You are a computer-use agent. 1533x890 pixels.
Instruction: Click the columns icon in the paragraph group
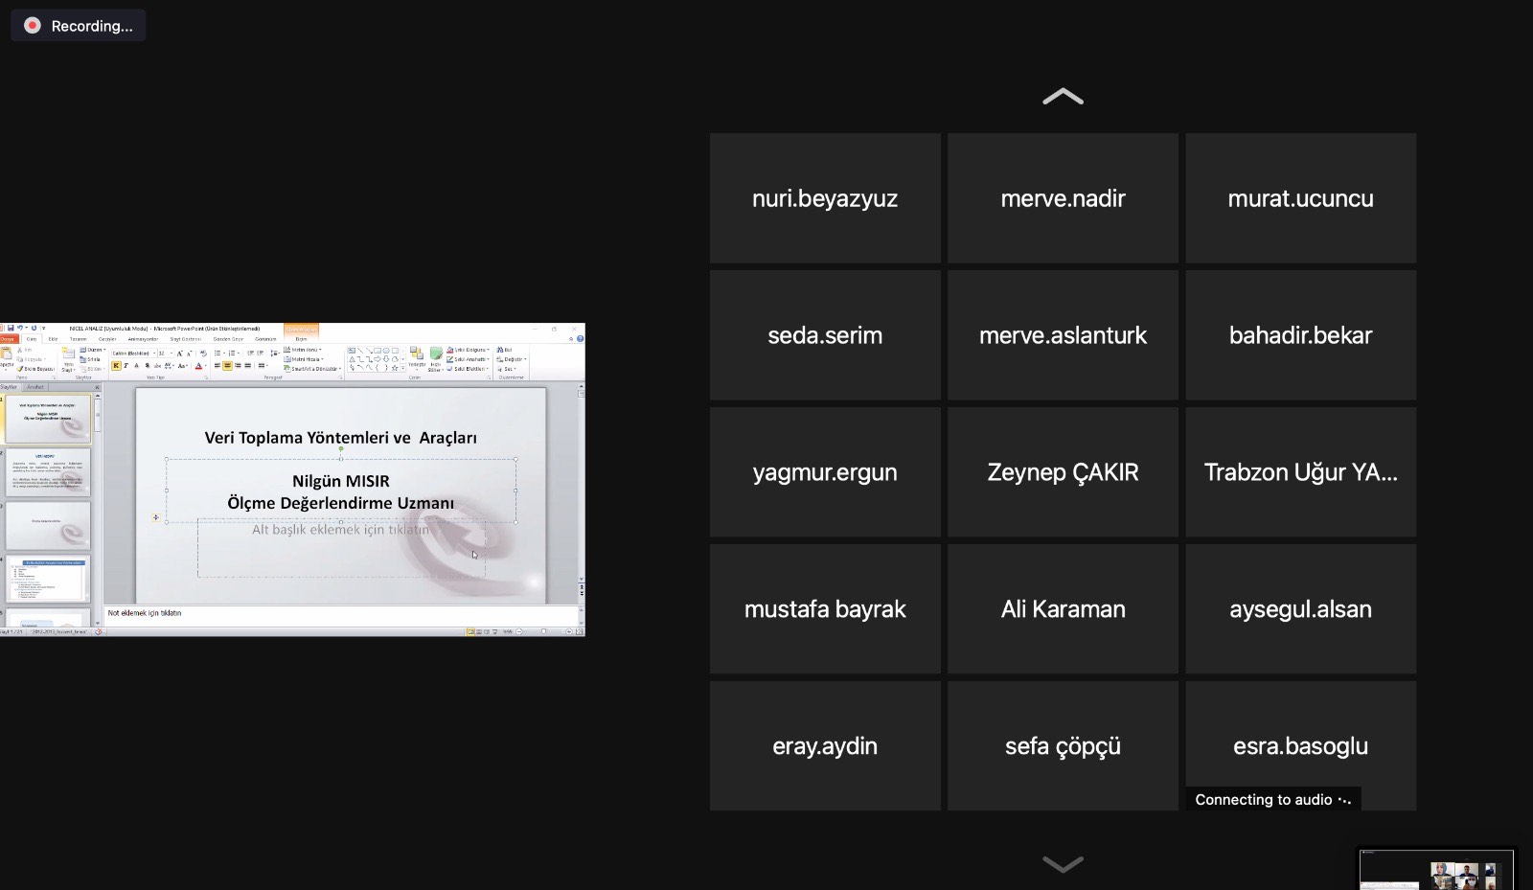tap(261, 365)
